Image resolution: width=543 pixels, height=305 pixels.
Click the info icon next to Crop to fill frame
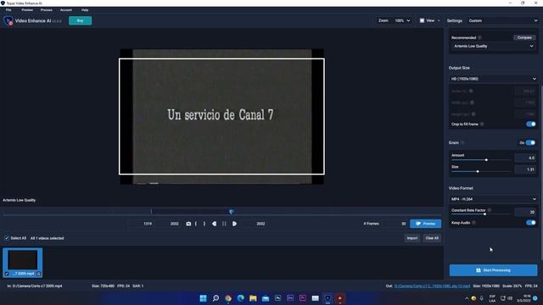point(482,125)
